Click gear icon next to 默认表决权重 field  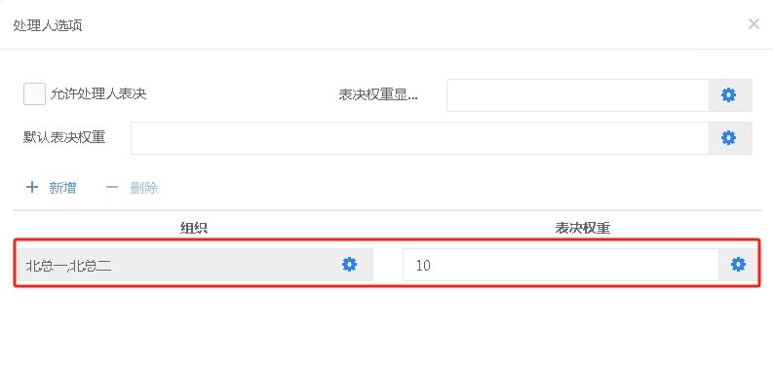(x=730, y=138)
